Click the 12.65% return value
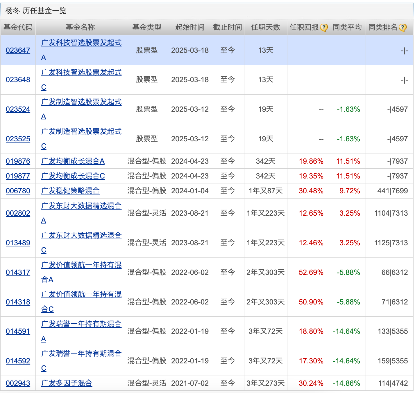 pyautogui.click(x=311, y=213)
